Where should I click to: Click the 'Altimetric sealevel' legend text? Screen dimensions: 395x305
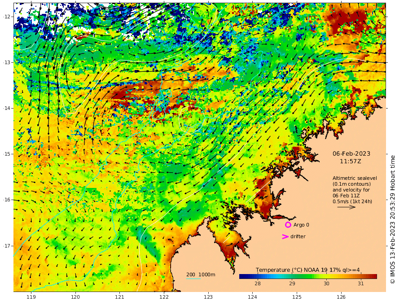[355, 178]
